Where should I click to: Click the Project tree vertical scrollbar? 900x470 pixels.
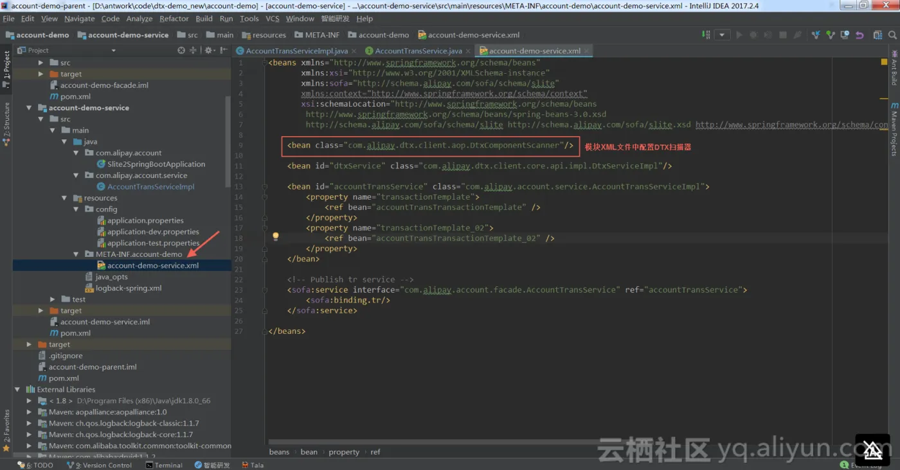[x=228, y=141]
